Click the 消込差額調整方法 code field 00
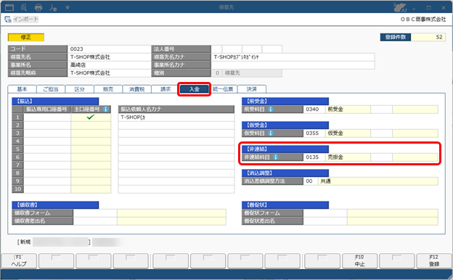 [x=311, y=181]
